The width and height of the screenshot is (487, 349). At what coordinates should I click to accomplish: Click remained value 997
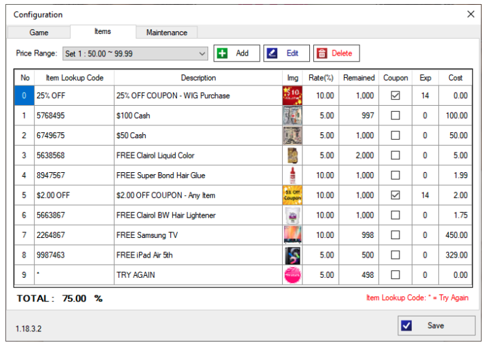tap(368, 116)
